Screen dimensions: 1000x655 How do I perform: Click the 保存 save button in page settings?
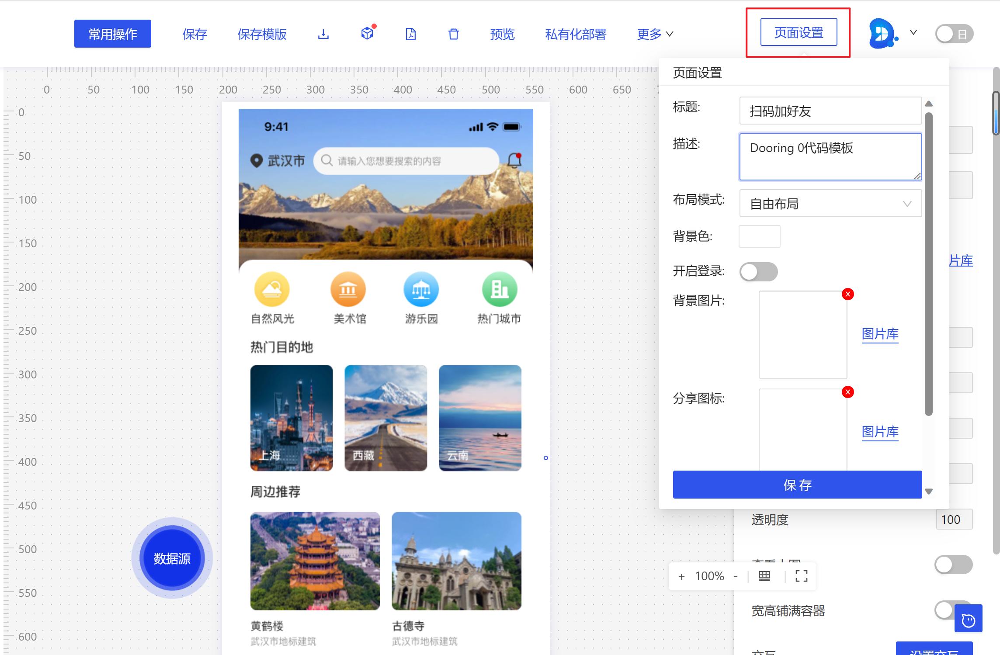(796, 485)
